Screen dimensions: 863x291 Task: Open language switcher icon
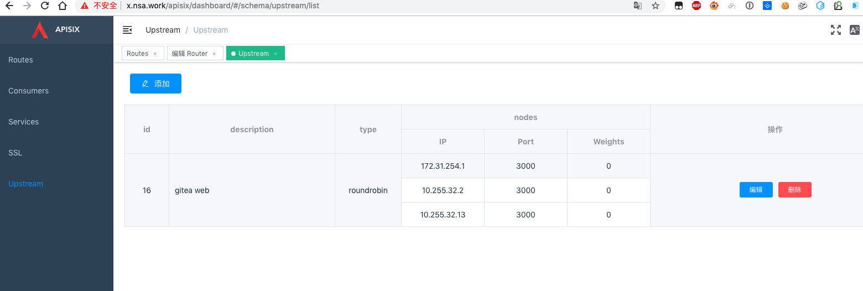click(855, 30)
